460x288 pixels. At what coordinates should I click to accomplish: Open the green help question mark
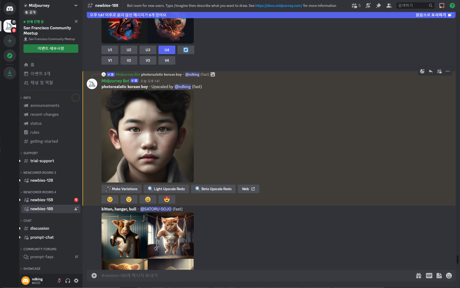pos(452,6)
